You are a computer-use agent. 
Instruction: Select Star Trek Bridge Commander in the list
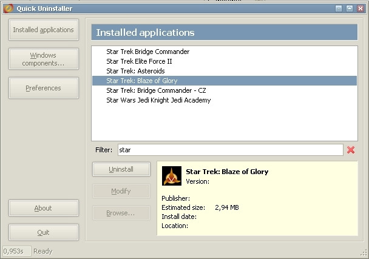click(x=225, y=52)
